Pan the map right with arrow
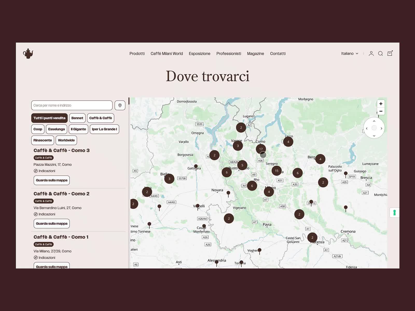This screenshot has width=415, height=311. point(381,129)
